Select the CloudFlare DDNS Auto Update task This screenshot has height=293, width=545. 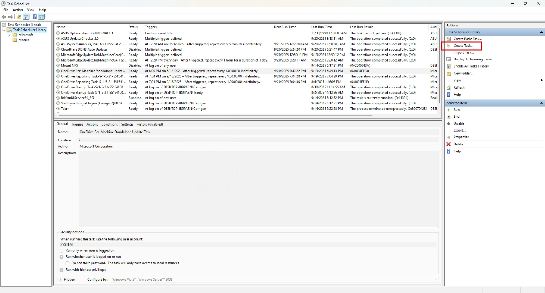(83, 50)
